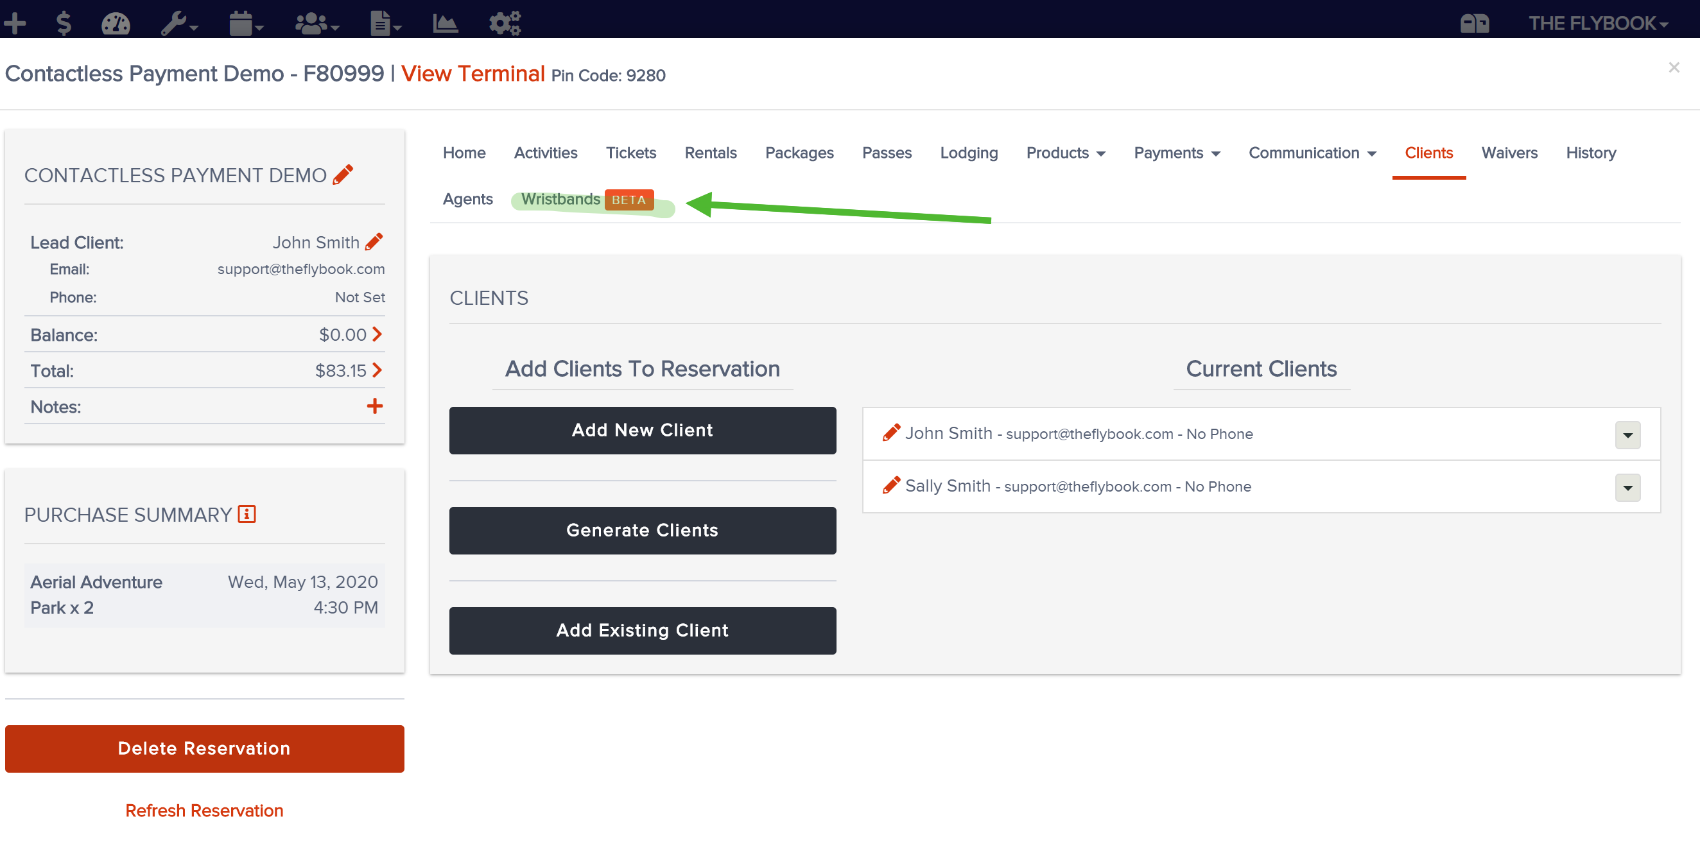Go to the Home tab

pos(464,153)
